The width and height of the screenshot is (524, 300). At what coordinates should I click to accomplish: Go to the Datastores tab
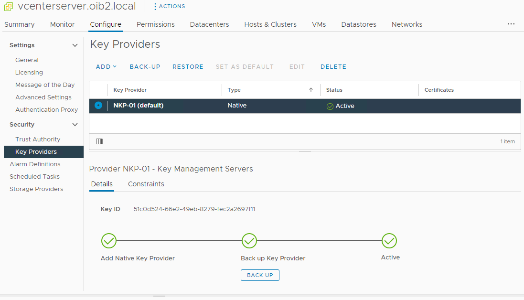359,24
